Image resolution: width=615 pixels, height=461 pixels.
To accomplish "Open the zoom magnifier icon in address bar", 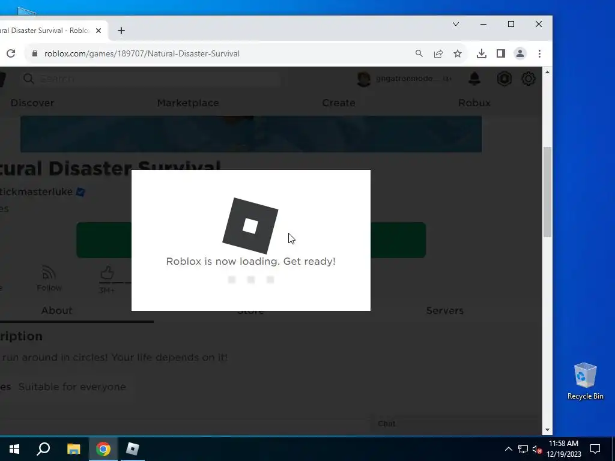I will (419, 53).
